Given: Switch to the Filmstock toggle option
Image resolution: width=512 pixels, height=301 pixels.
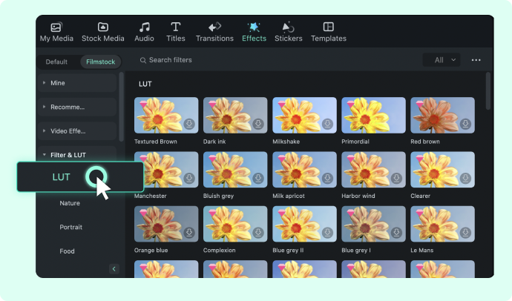Looking at the screenshot, I should tap(101, 62).
